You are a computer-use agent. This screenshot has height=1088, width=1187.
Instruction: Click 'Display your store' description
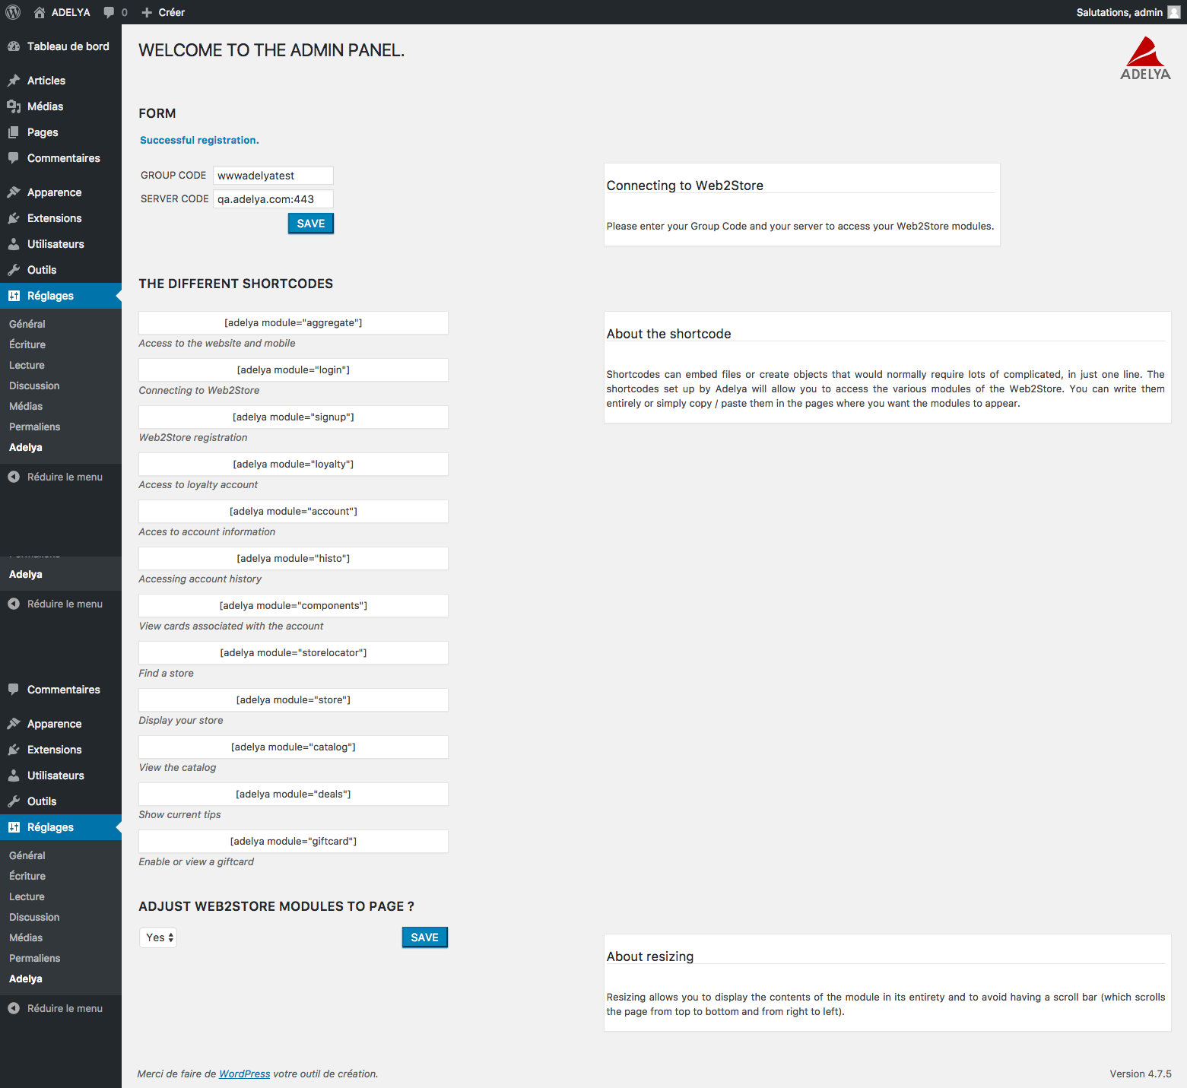click(x=181, y=720)
